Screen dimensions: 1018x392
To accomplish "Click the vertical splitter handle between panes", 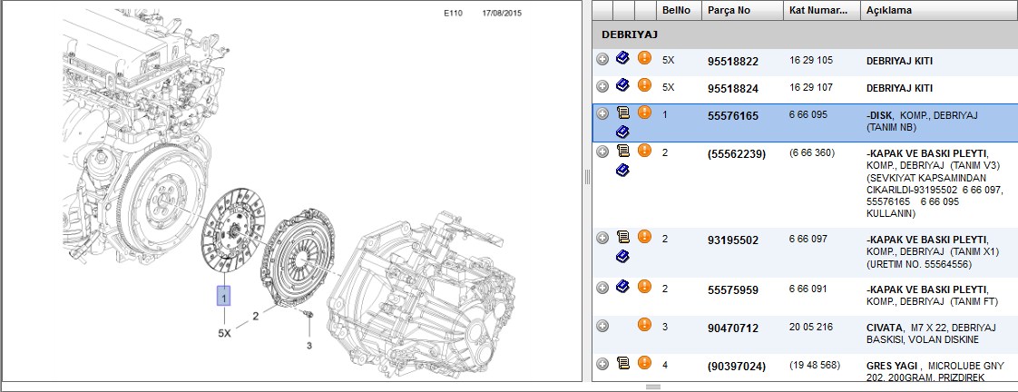I will click(587, 177).
